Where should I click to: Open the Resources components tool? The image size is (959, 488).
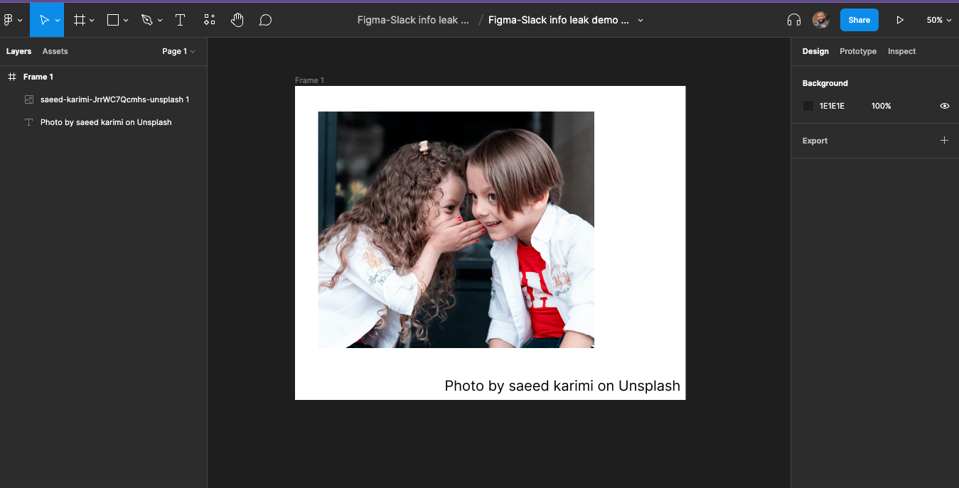click(x=209, y=20)
